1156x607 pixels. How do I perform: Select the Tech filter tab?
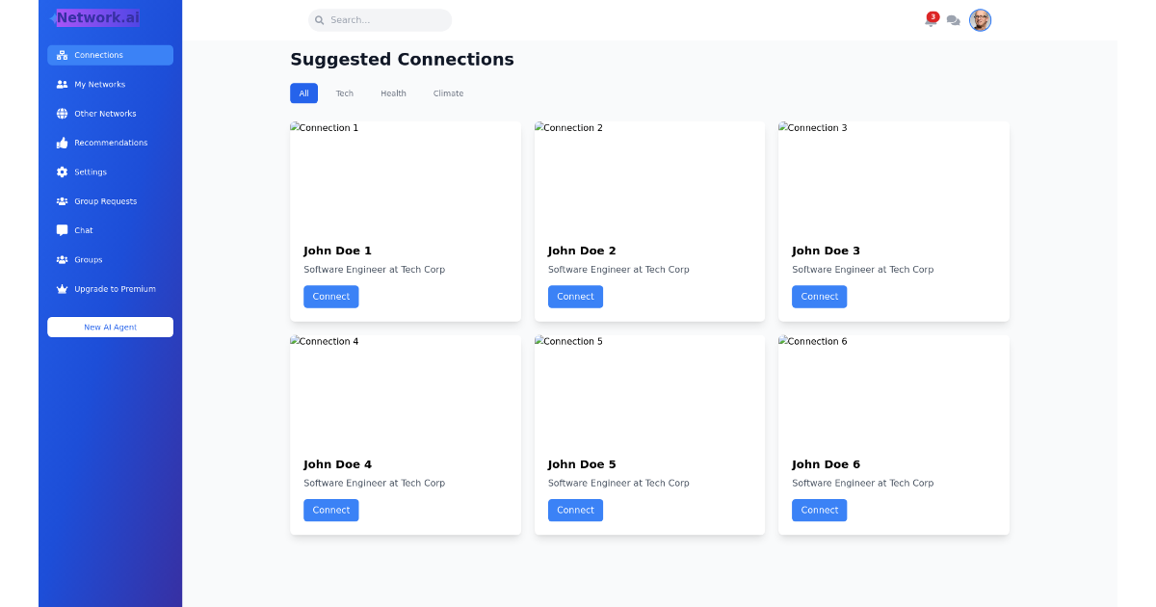(x=344, y=93)
